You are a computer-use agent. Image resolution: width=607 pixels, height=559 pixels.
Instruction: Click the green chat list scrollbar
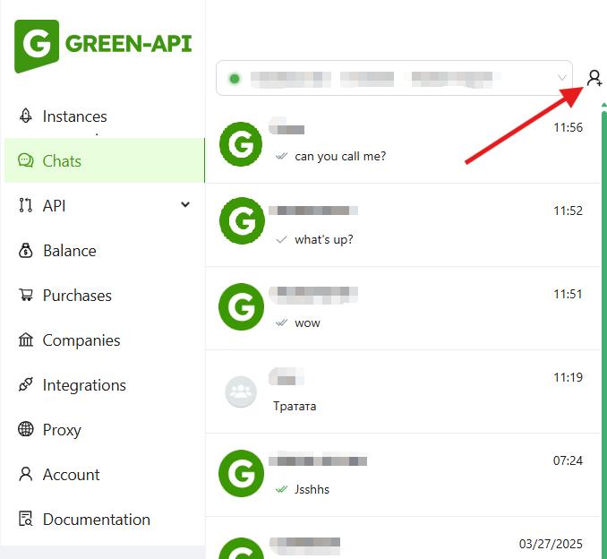(x=603, y=331)
